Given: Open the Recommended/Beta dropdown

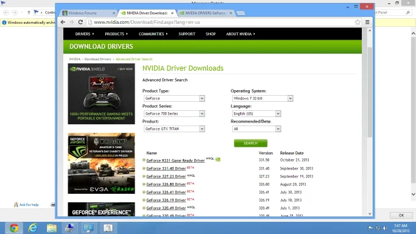Looking at the screenshot, I should (256, 129).
